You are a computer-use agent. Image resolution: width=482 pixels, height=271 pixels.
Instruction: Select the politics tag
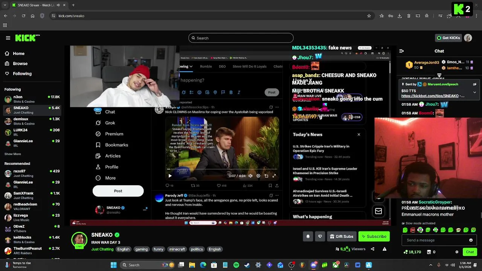[197, 249]
